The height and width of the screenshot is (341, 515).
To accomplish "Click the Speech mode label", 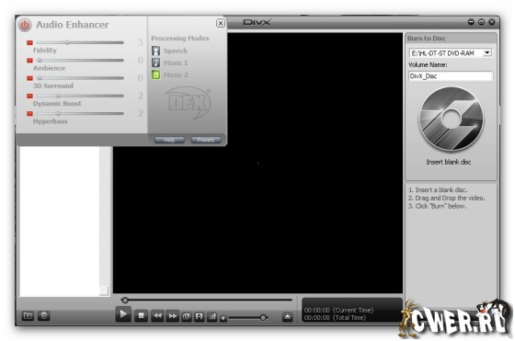I will 176,51.
